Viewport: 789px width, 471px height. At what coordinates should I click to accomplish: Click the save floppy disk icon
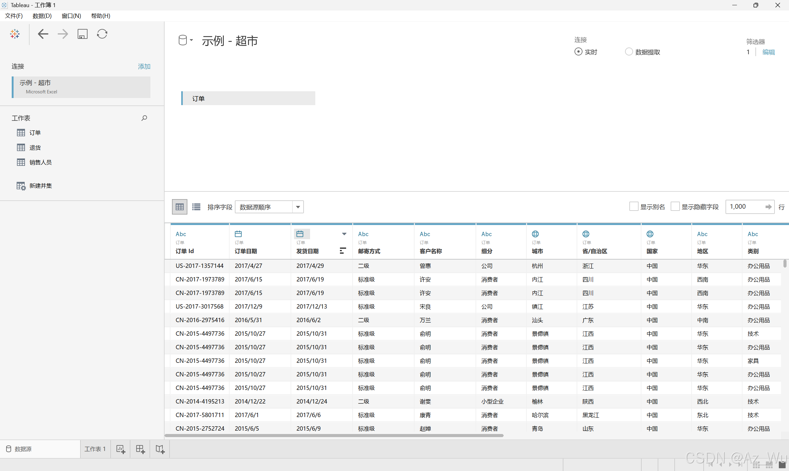82,34
